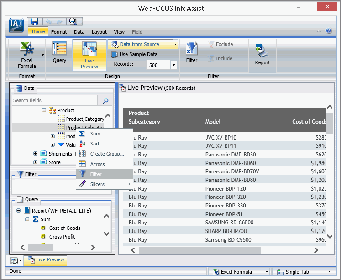Click Query pane scroll down arrow
341x280 pixels.
pyautogui.click(x=106, y=234)
